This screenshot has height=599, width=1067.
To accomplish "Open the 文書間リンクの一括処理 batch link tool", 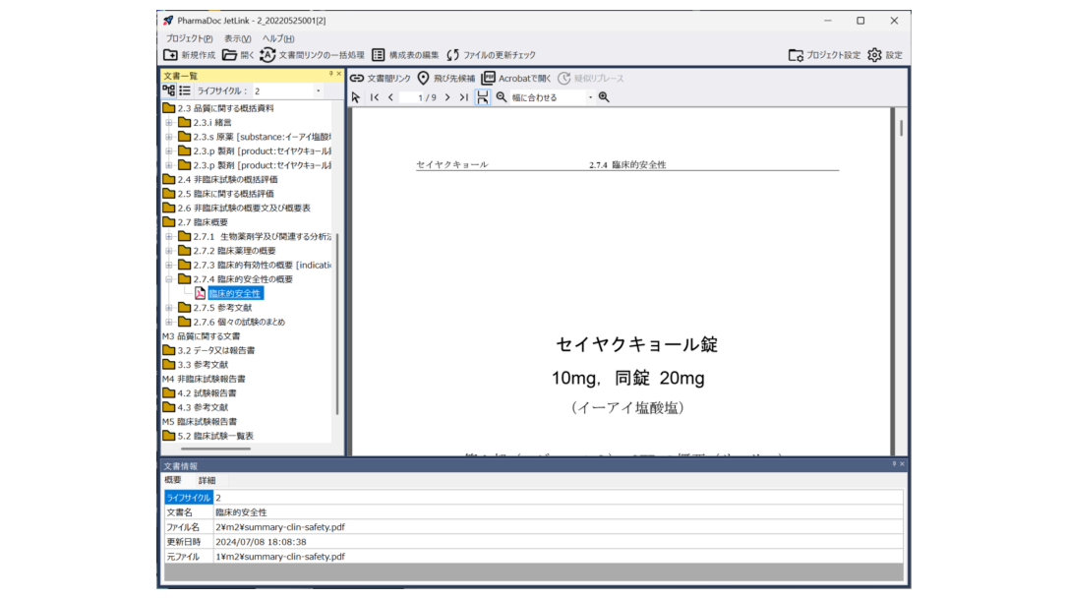I will click(267, 55).
